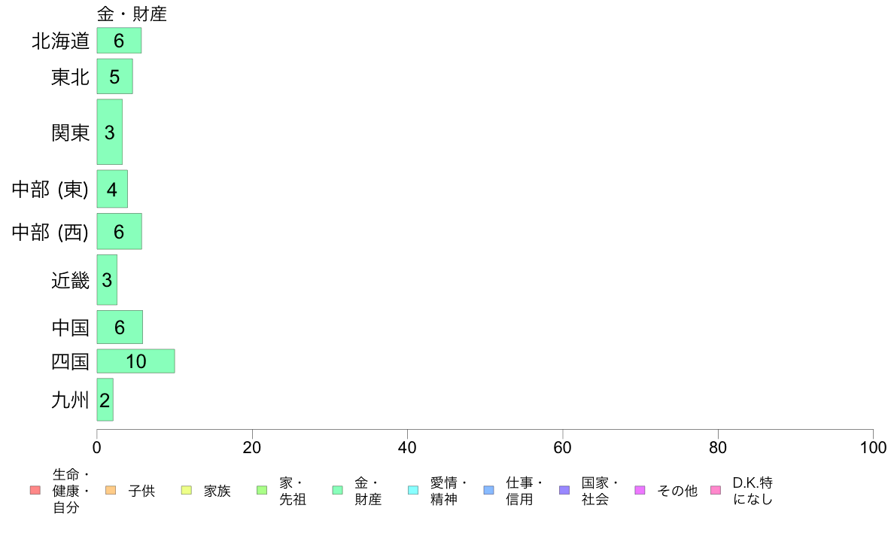Click the 40 tick label on axis
This screenshot has width=894, height=554.
pyautogui.click(x=407, y=448)
